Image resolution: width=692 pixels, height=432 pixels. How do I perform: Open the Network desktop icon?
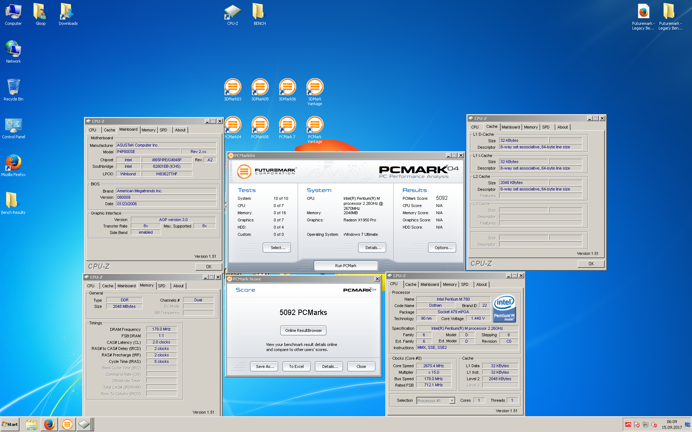pos(13,52)
